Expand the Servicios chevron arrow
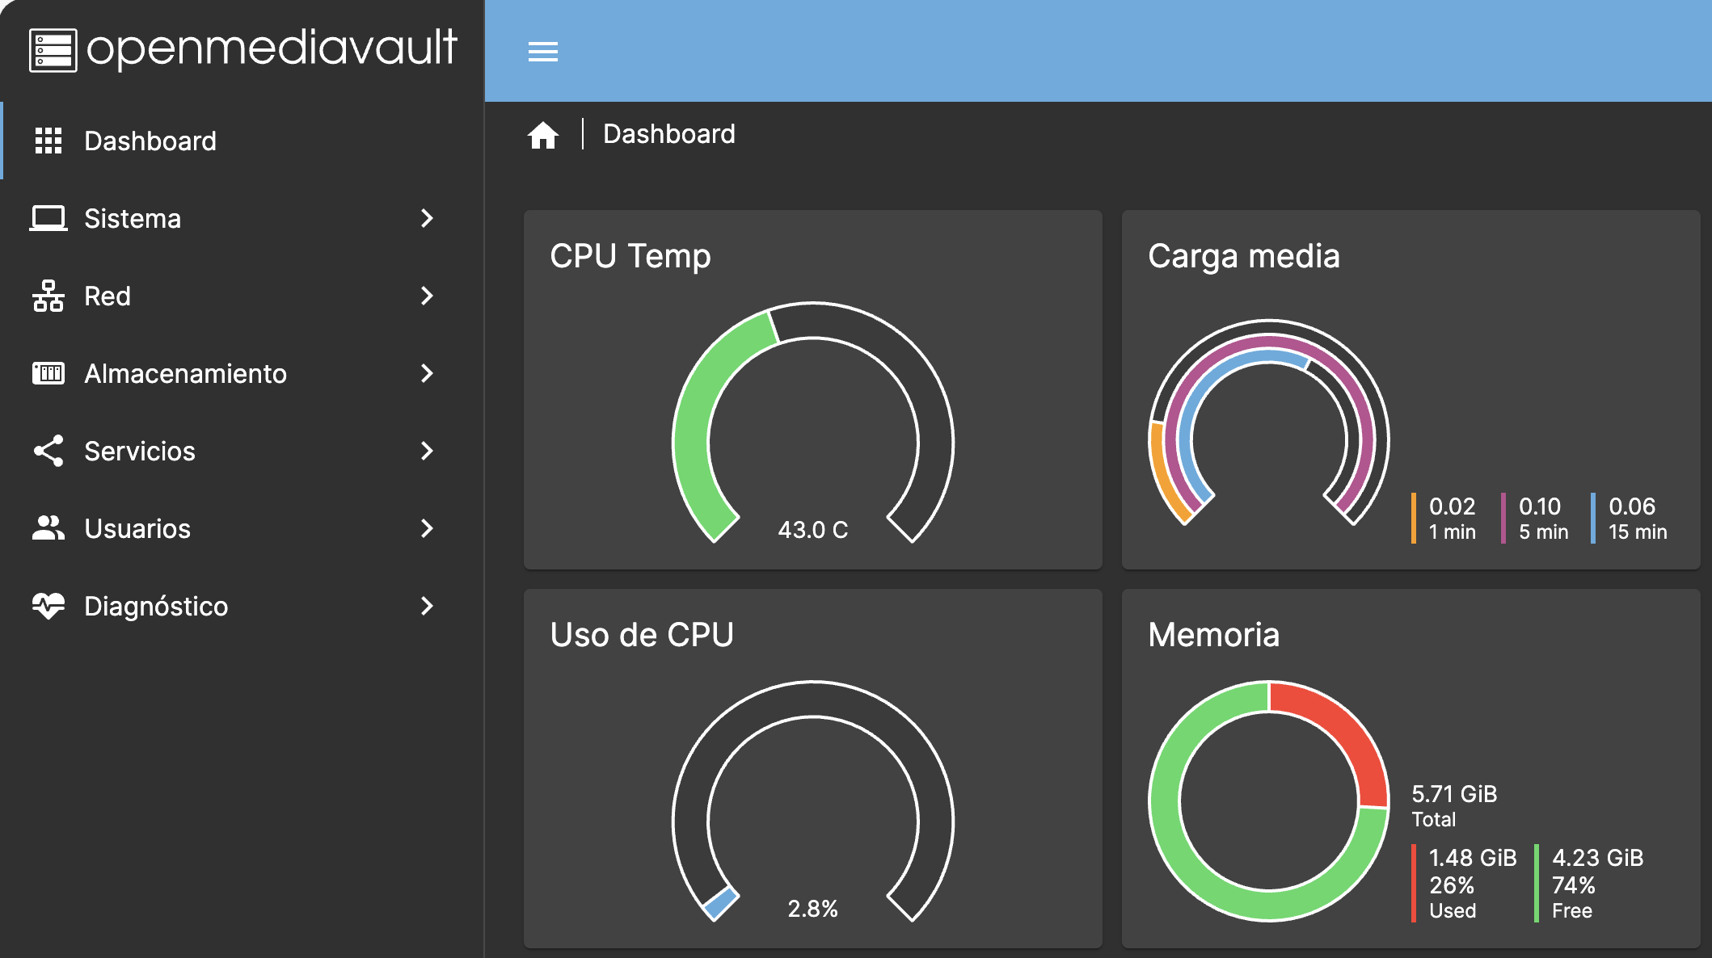The image size is (1712, 958). (x=427, y=451)
